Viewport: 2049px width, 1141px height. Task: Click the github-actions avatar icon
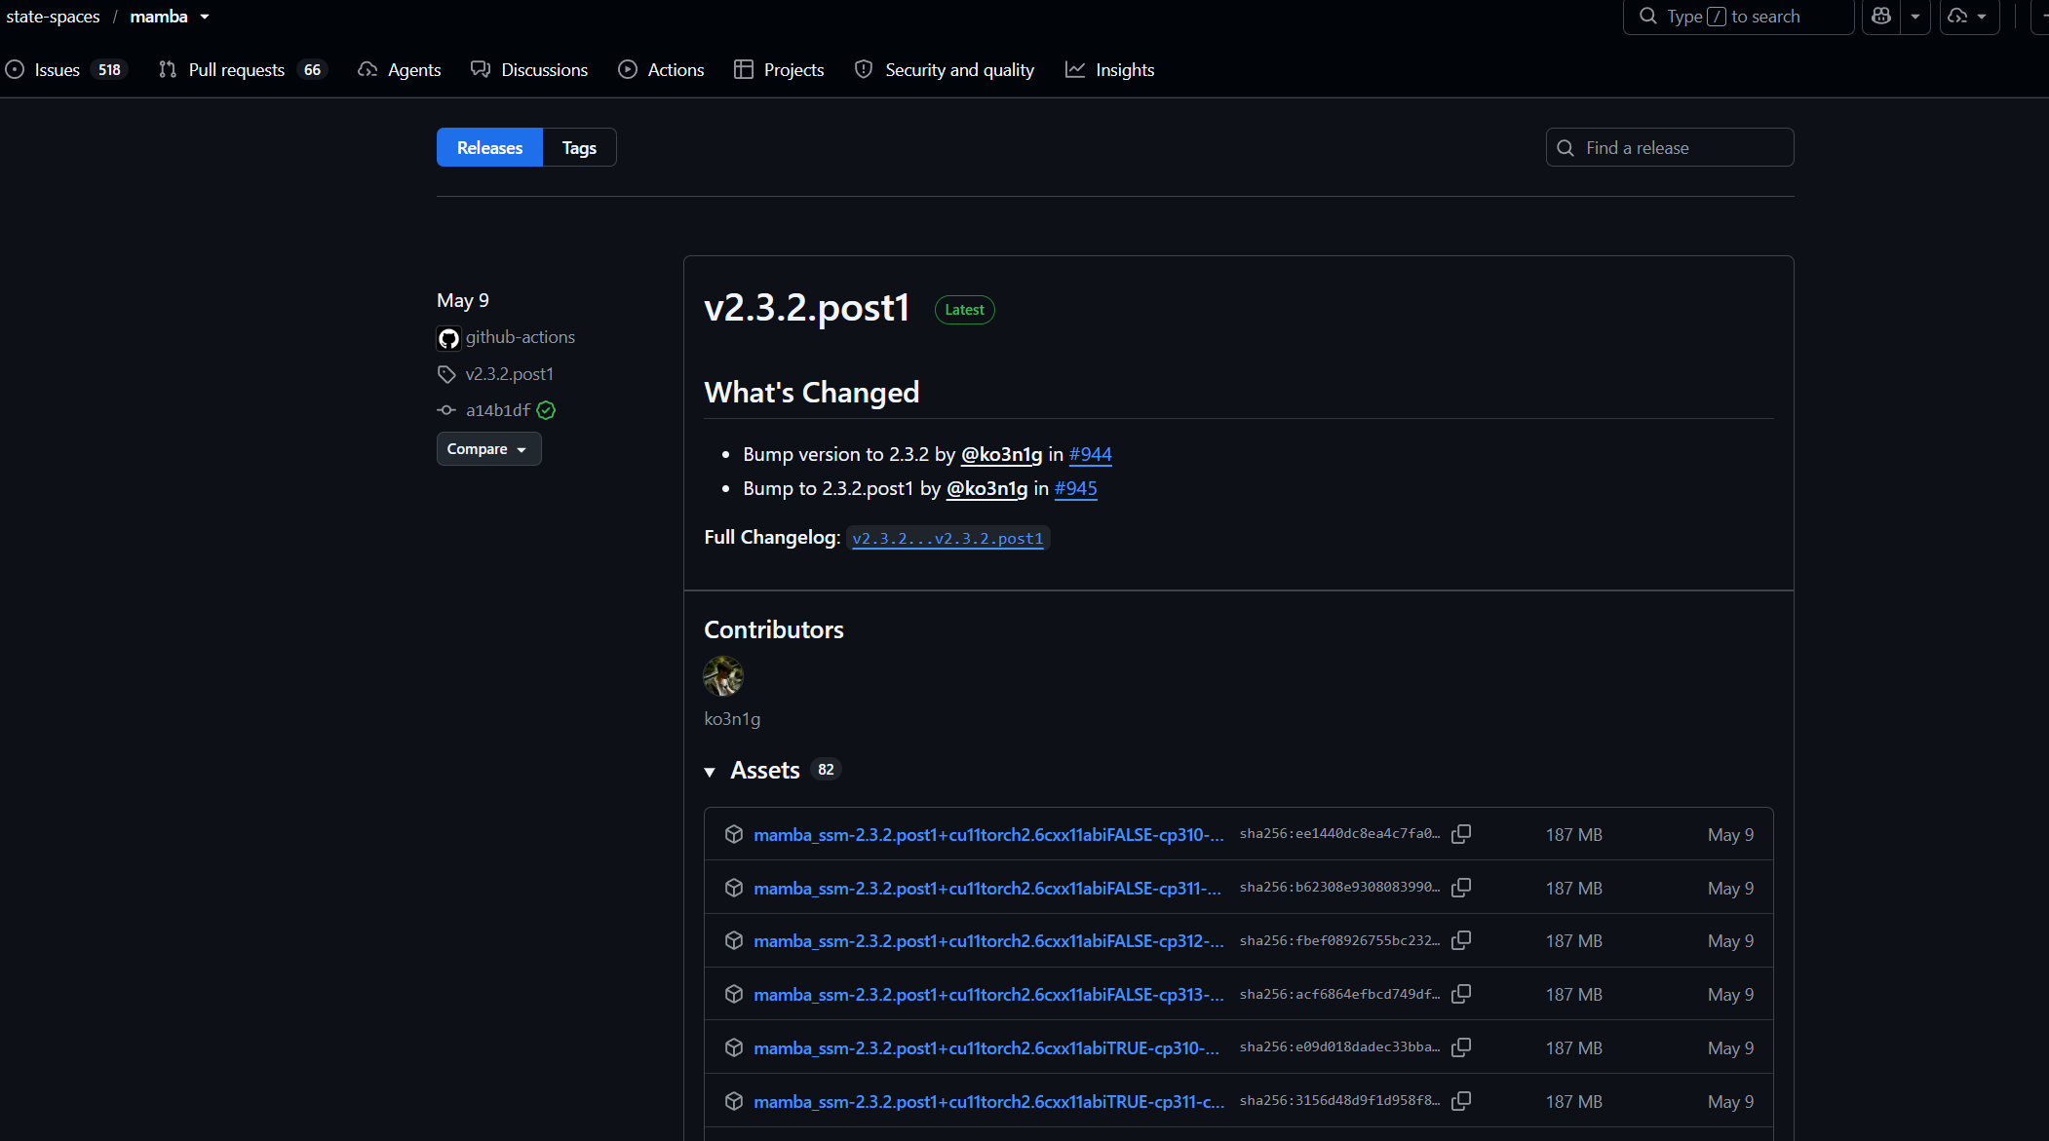[x=448, y=338]
